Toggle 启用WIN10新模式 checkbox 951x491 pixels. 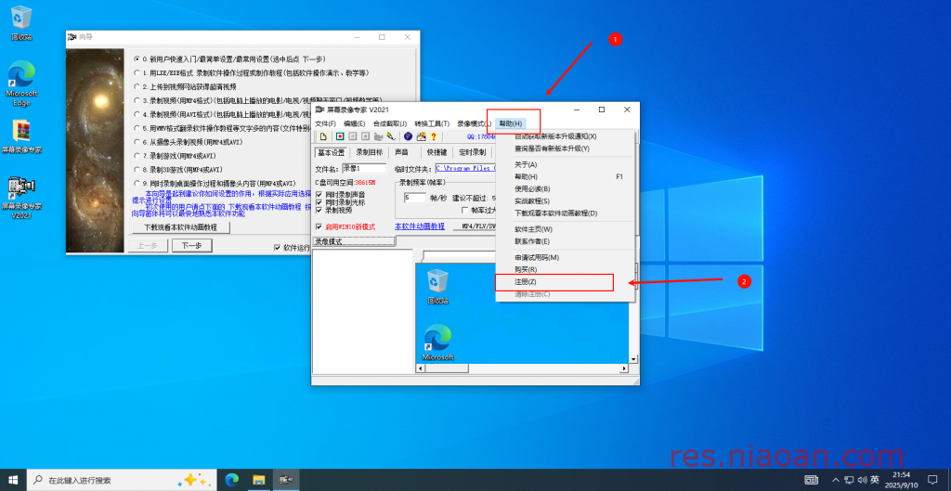coord(345,226)
